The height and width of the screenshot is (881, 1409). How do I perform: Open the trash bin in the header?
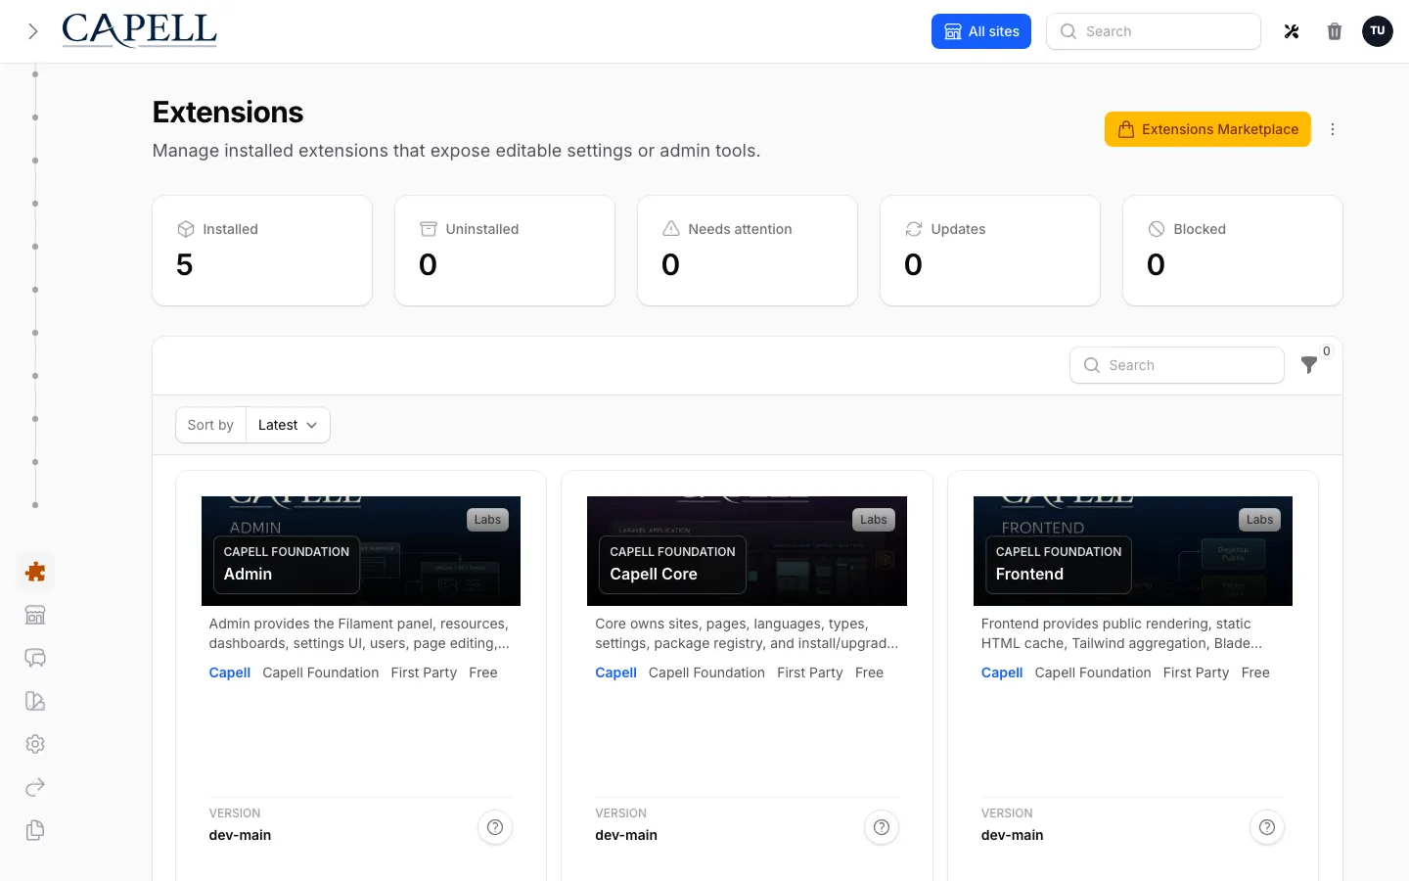[1335, 31]
